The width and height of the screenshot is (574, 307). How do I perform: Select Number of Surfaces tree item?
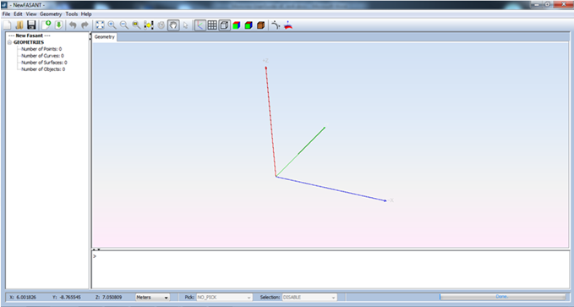44,63
